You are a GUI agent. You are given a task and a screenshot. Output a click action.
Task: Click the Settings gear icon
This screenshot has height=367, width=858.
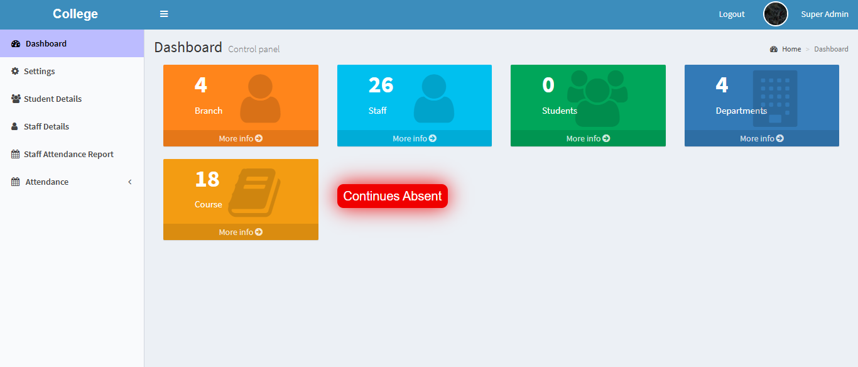[15, 72]
